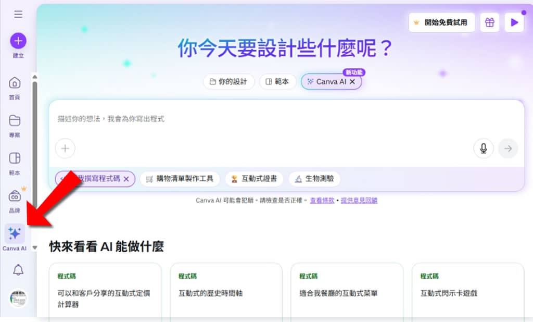
Task: Go to 首頁 home in sidebar
Action: (x=15, y=88)
